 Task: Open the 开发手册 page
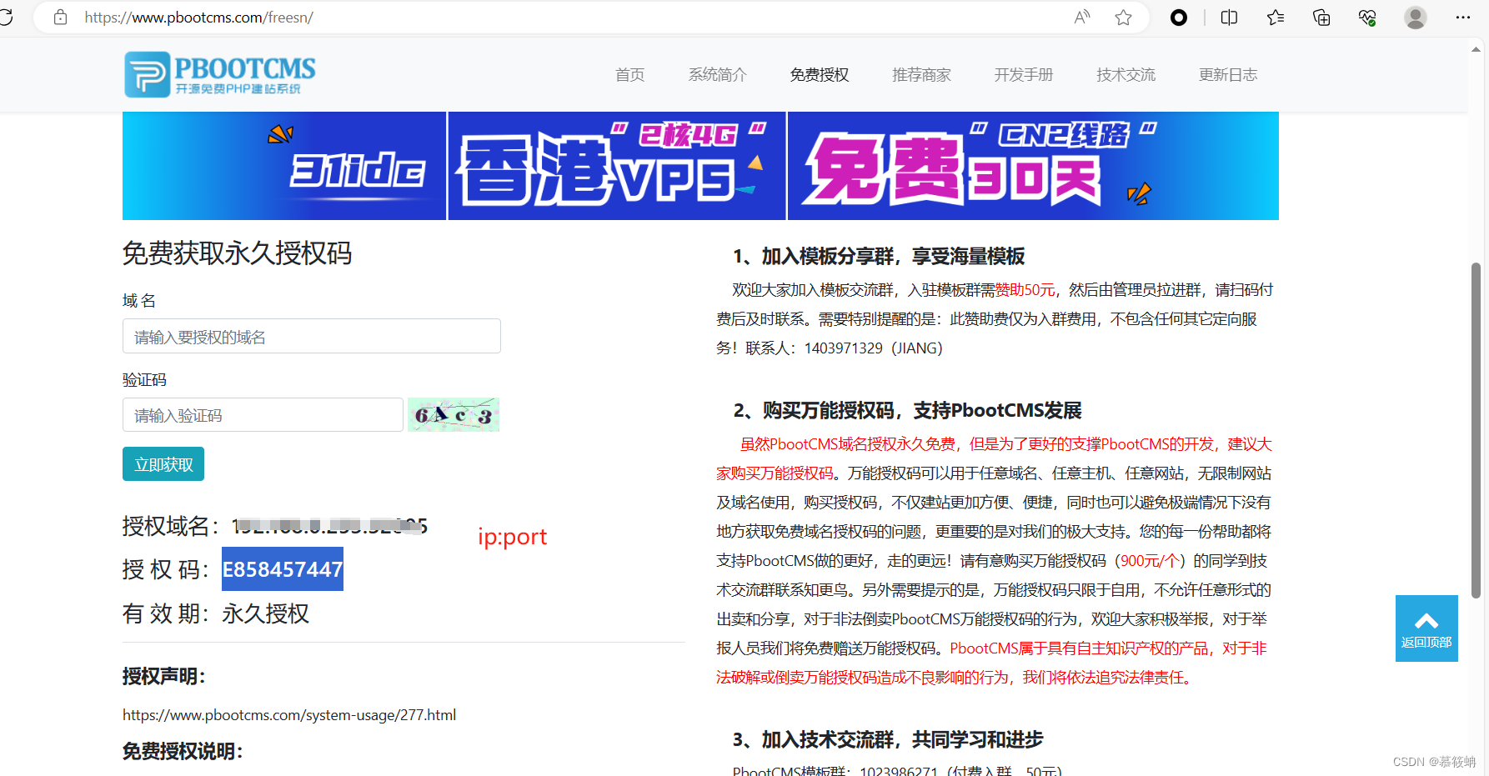pos(1023,74)
